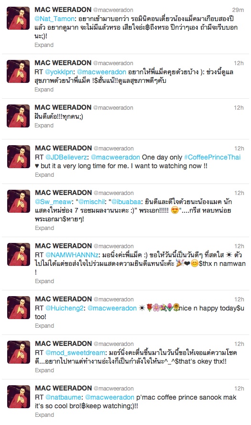The width and height of the screenshot is (251, 425).
Task: Open @natbaume mention link
Action: [63, 397]
